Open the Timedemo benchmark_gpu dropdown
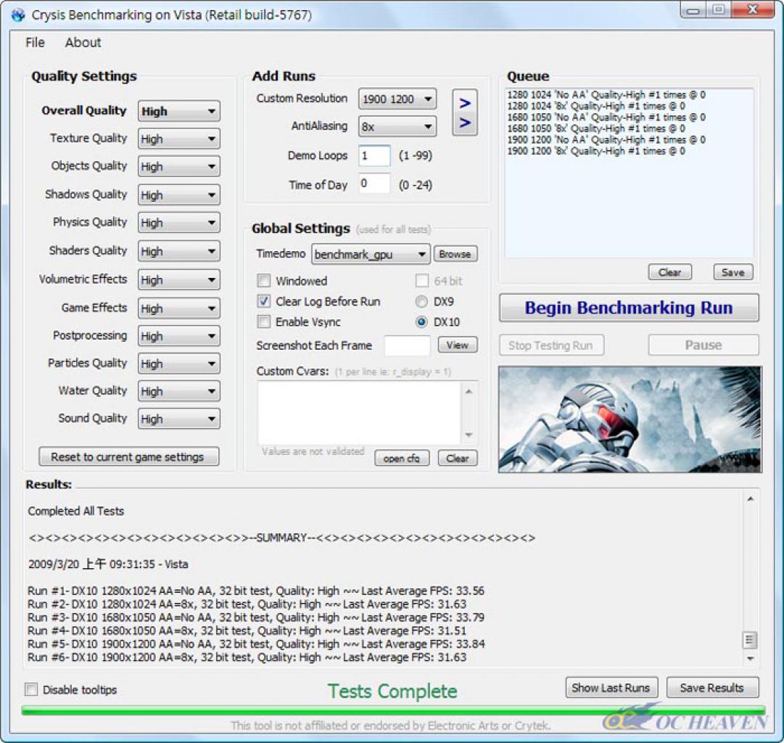 (371, 254)
